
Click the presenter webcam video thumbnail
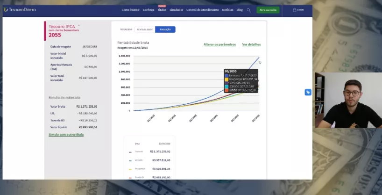(x=348, y=100)
